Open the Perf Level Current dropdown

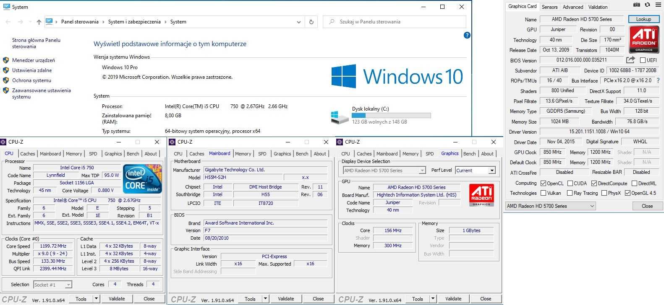(x=475, y=171)
